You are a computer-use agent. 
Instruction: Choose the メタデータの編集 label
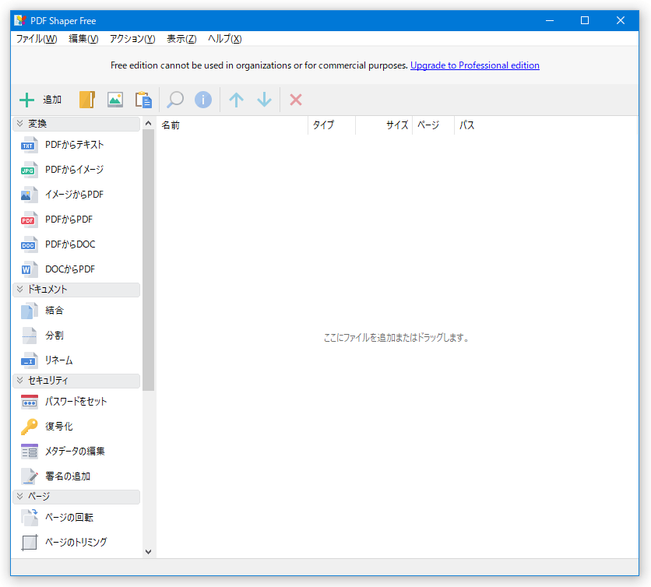(75, 452)
